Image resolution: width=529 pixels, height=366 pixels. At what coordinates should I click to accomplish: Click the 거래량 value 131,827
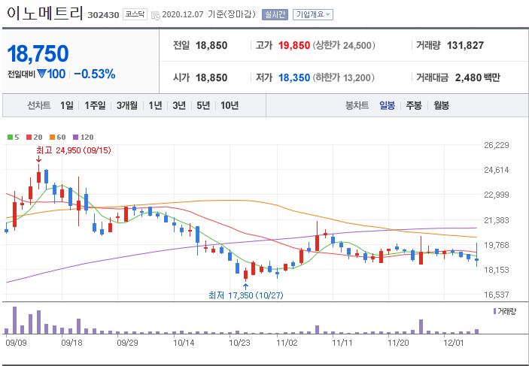pos(465,45)
